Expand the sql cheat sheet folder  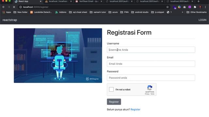(78, 12)
